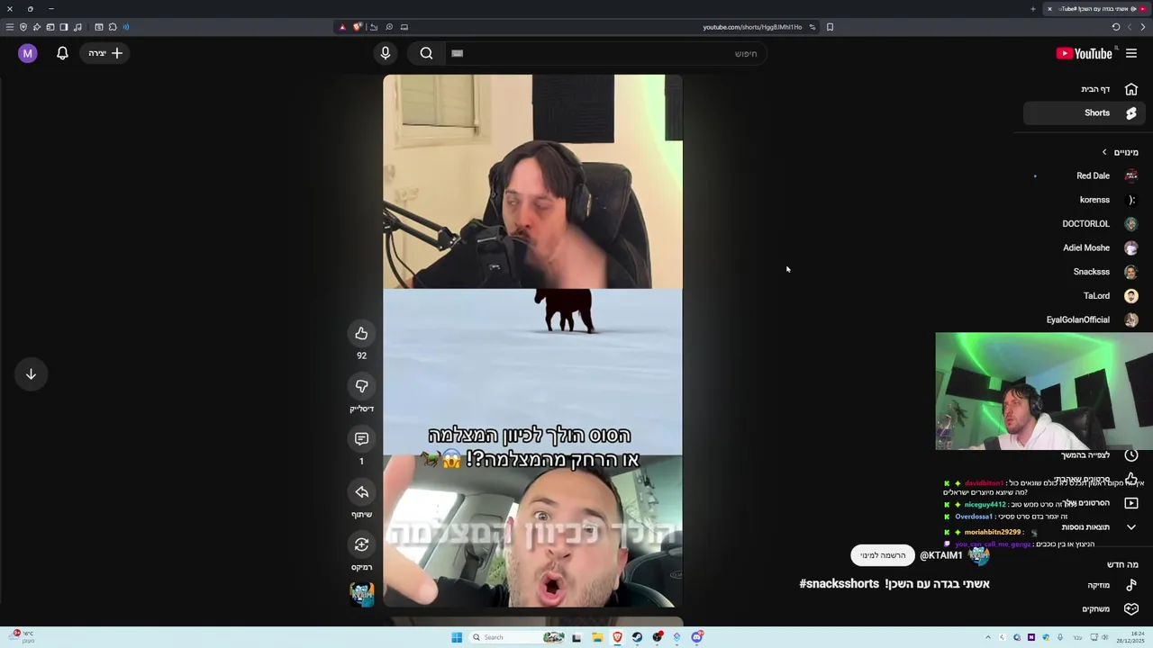
Task: Open site settings icon in address bar
Action: click(812, 27)
